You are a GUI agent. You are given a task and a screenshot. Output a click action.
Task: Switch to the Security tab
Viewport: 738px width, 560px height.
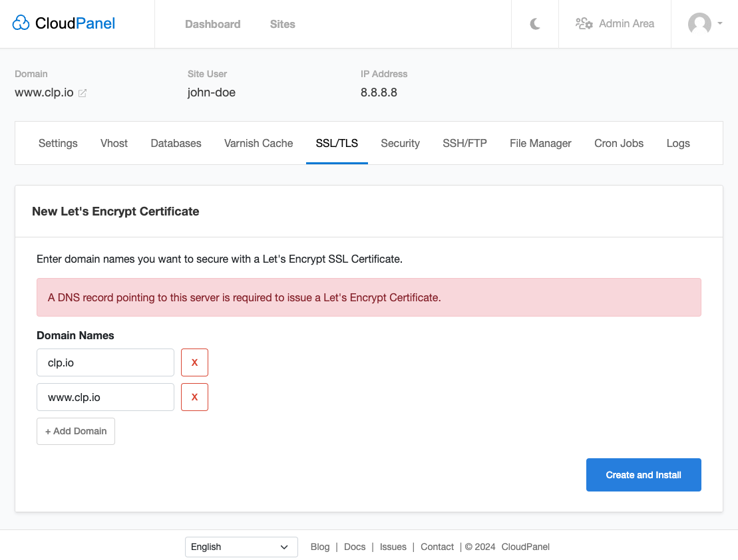tap(400, 143)
